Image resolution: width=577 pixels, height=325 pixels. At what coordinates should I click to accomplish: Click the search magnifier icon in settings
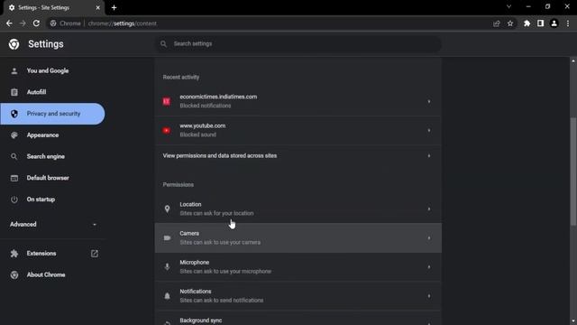pos(163,44)
